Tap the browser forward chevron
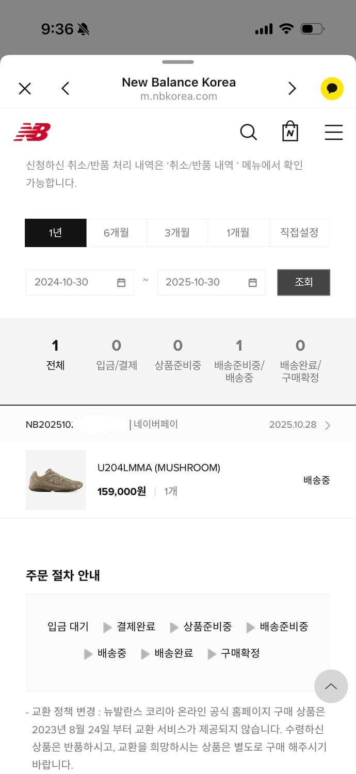Screen dimensions: 356x774 pyautogui.click(x=292, y=88)
